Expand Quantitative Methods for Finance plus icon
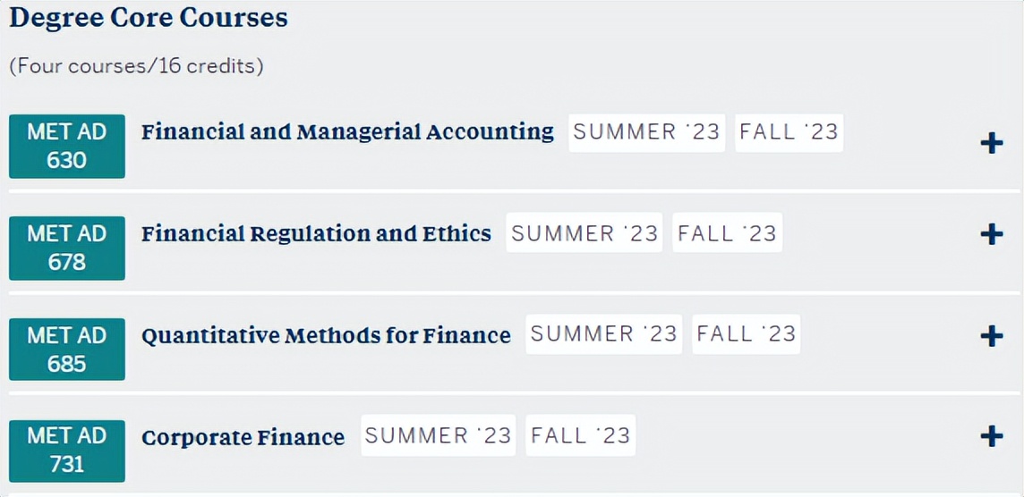Screen dimensions: 1024x497 coord(991,336)
